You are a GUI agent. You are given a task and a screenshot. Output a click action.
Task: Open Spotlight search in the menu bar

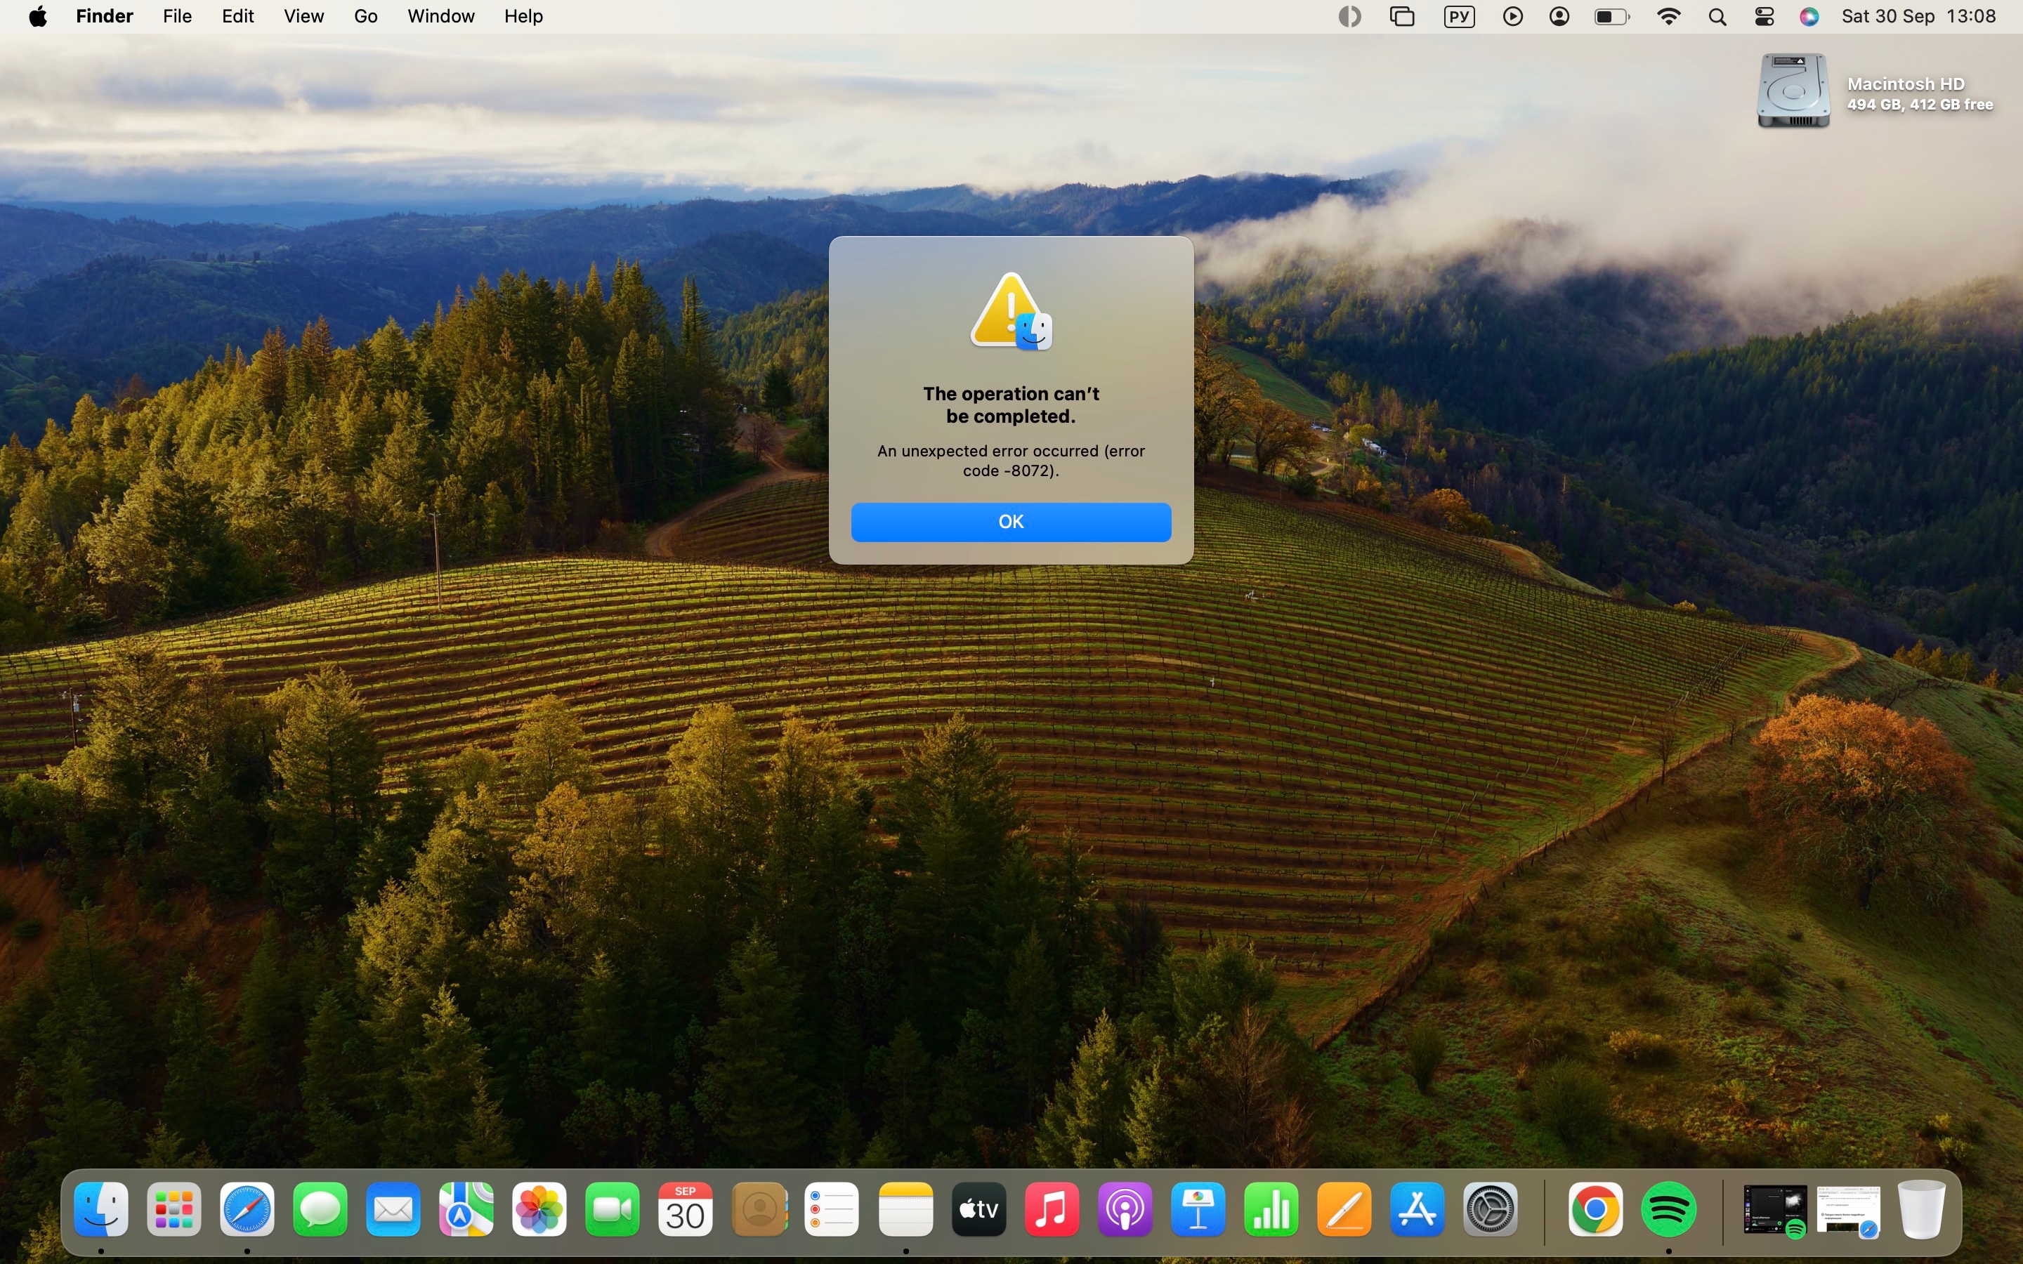click(x=1717, y=17)
